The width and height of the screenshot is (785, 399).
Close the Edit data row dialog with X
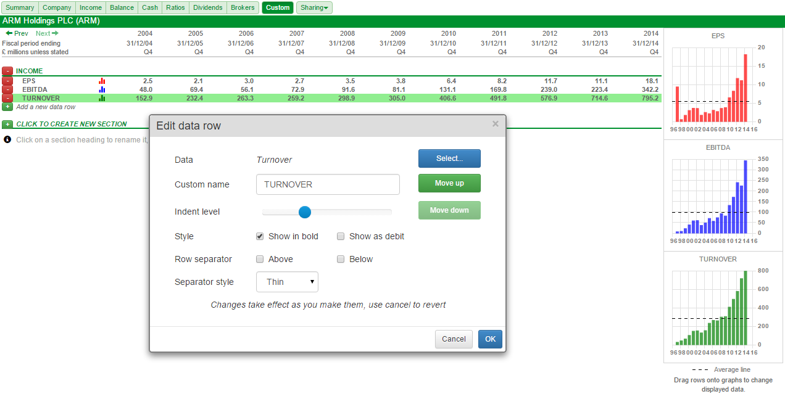pyautogui.click(x=495, y=124)
